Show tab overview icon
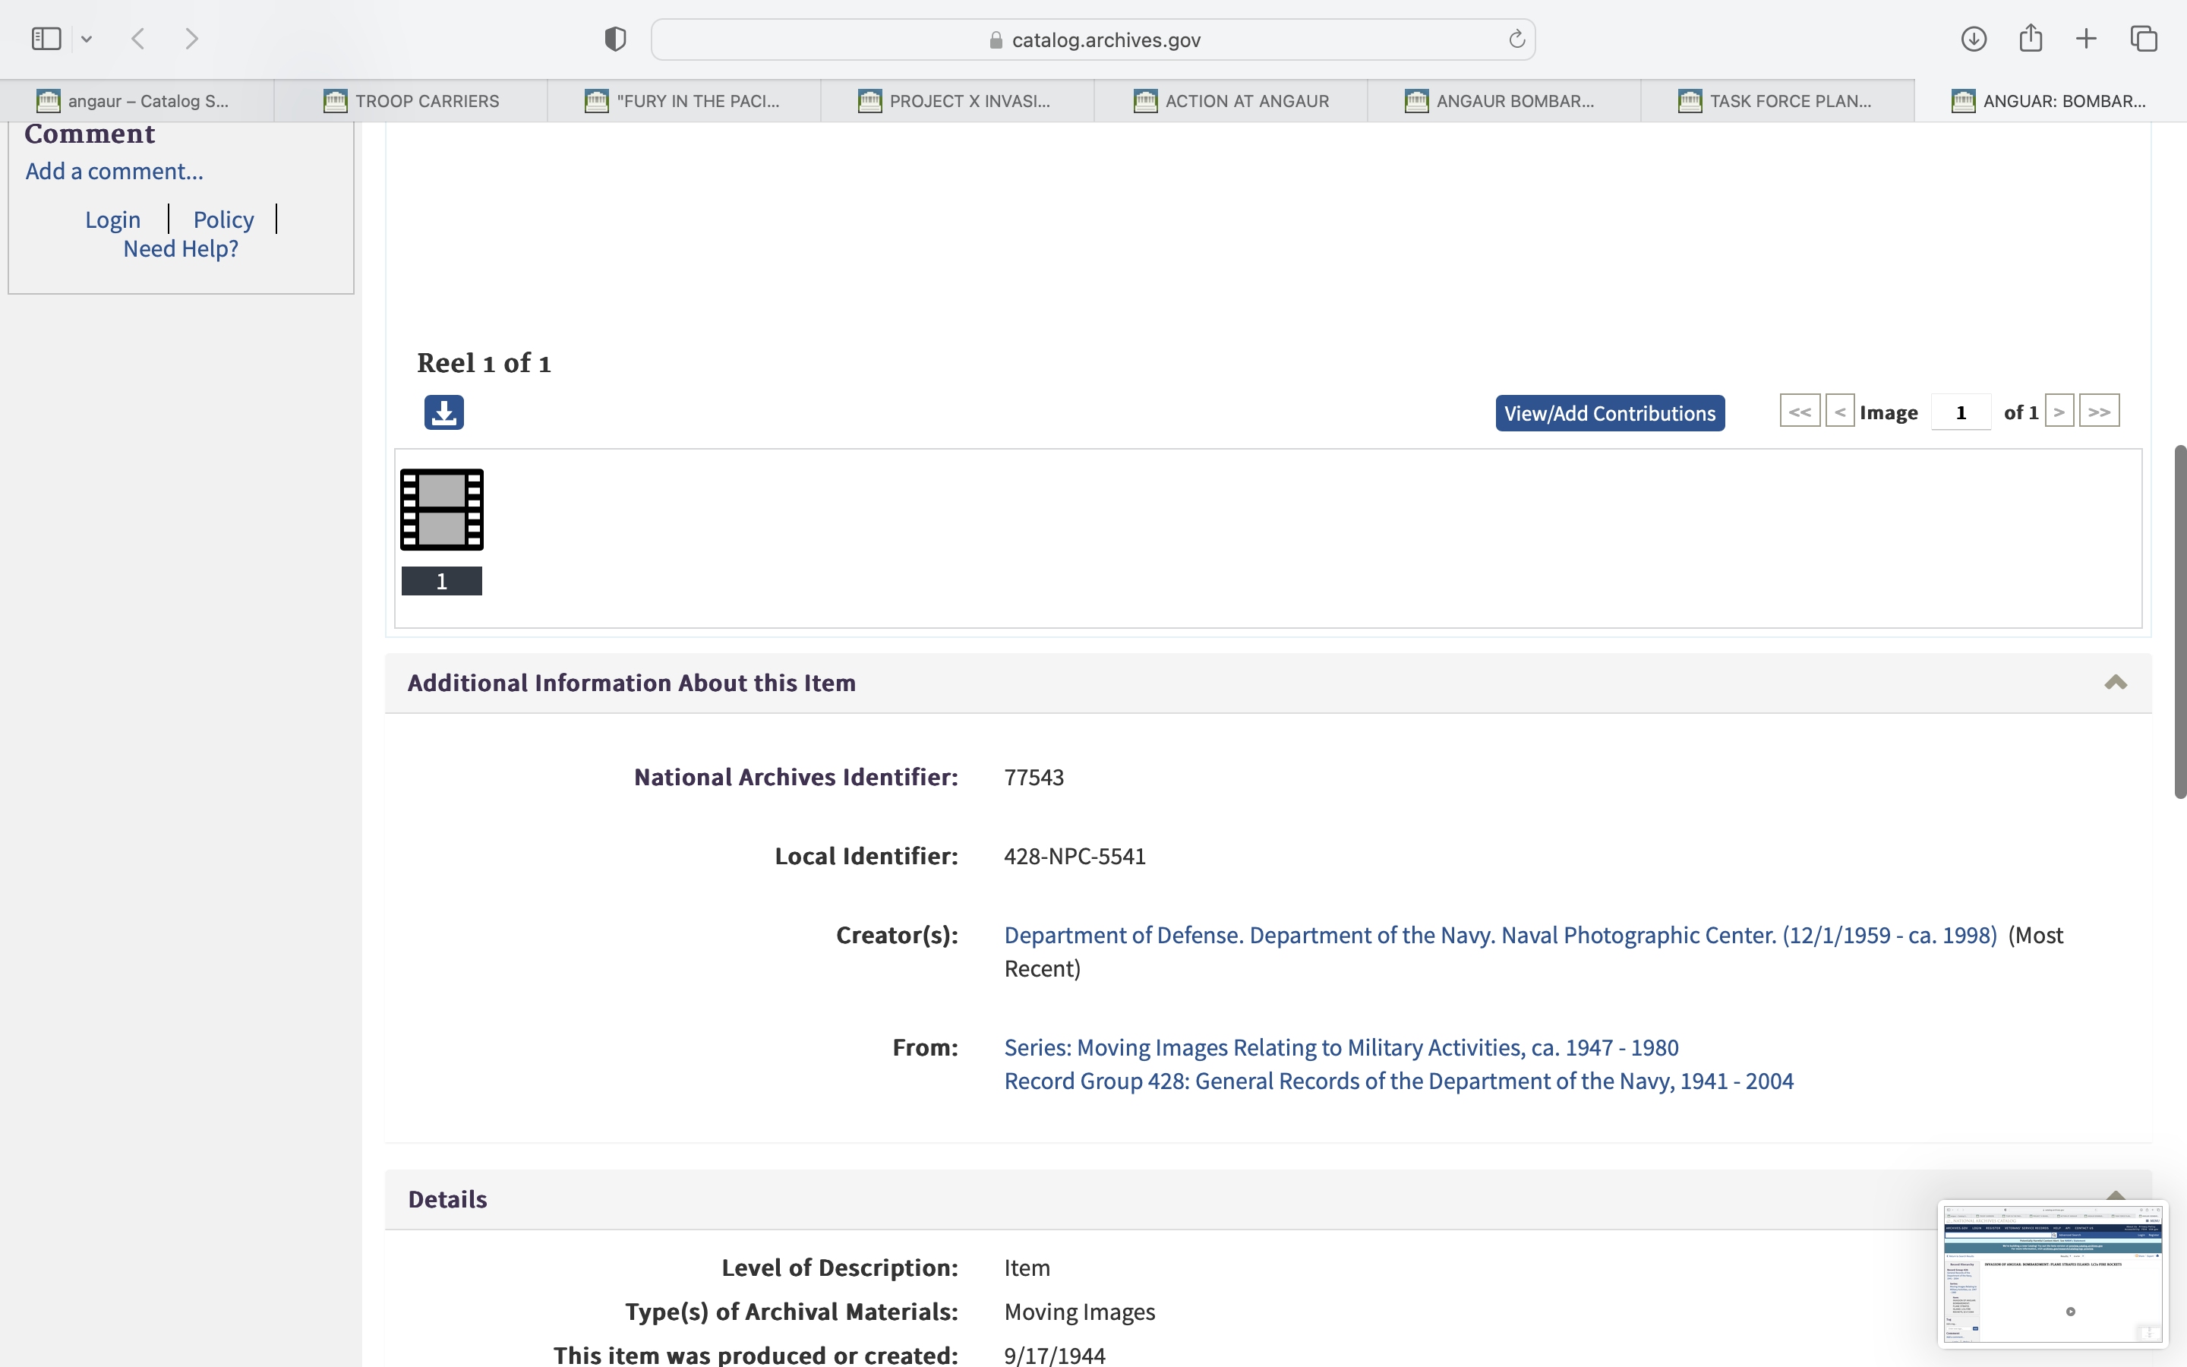Image resolution: width=2187 pixels, height=1367 pixels. [2144, 39]
